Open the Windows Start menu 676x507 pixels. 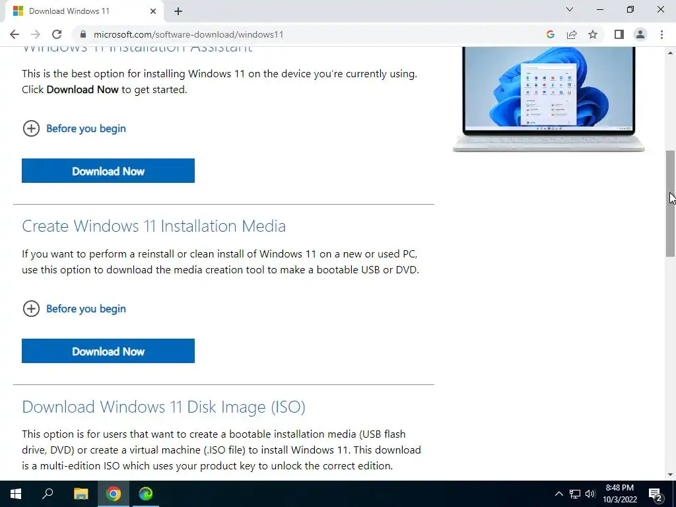click(16, 494)
